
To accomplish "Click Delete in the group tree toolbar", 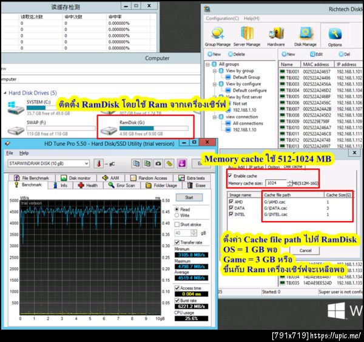I will click(237, 54).
